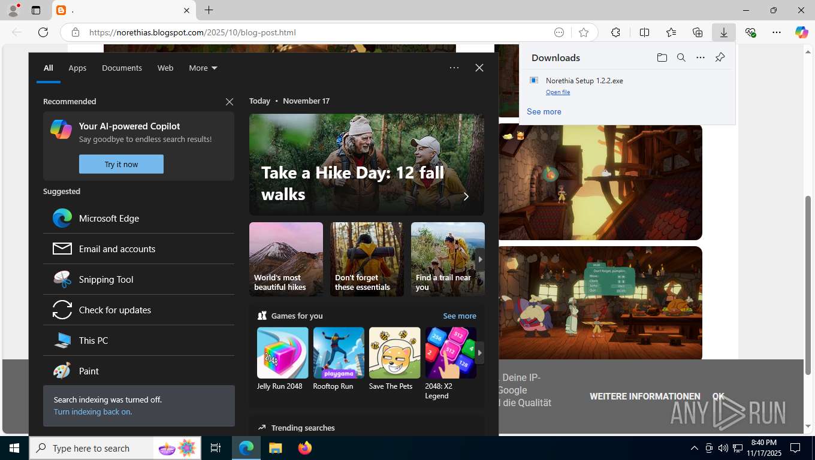Select the All search tab
This screenshot has width=815, height=460.
(48, 68)
